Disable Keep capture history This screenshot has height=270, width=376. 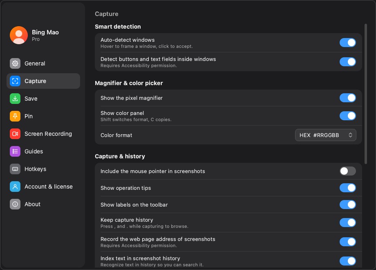pyautogui.click(x=347, y=223)
